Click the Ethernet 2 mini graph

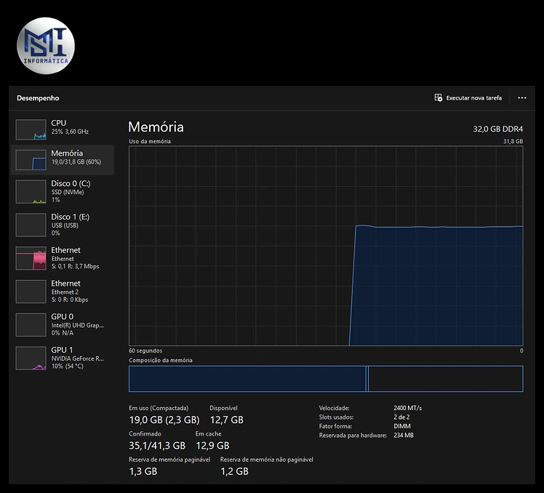(31, 292)
